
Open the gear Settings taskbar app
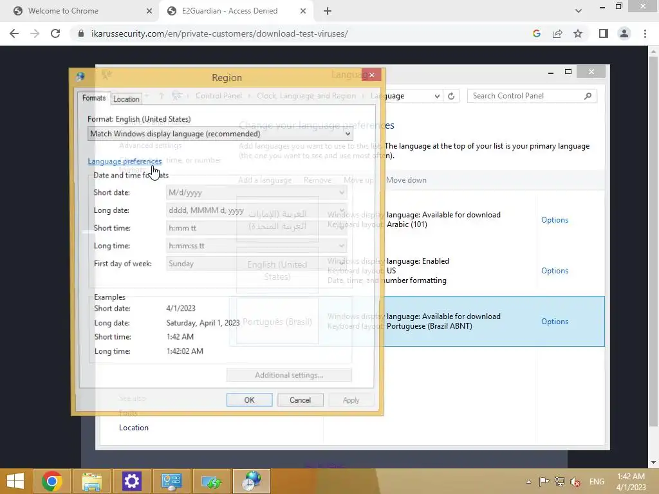[x=131, y=481]
